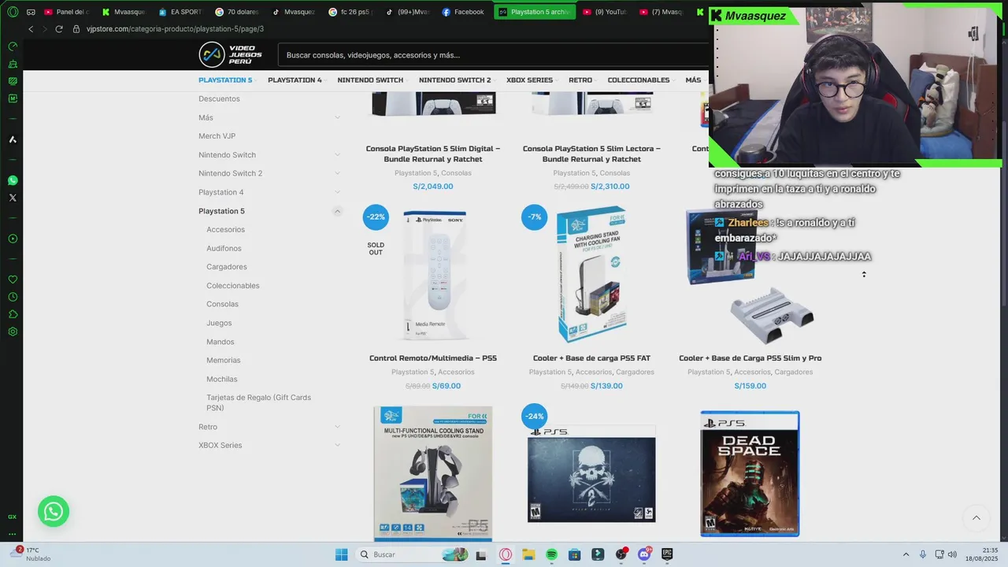Open History clock icon in sidebar
1008x567 pixels.
coord(13,297)
